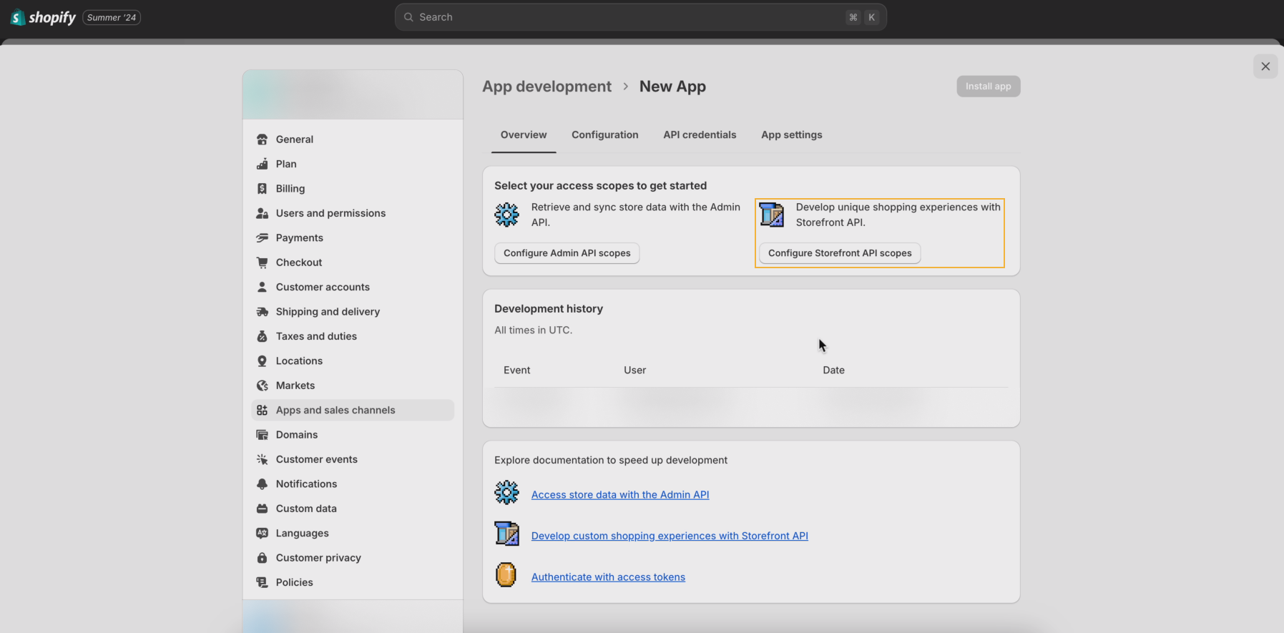Click the Payments hand icon
Viewport: 1284px width, 633px height.
click(262, 238)
